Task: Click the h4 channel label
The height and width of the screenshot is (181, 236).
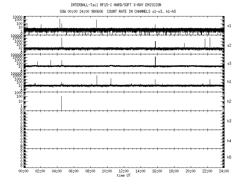Action: tap(229, 141)
